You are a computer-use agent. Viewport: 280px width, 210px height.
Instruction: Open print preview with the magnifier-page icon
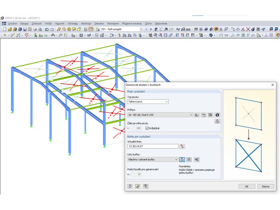pos(40,29)
